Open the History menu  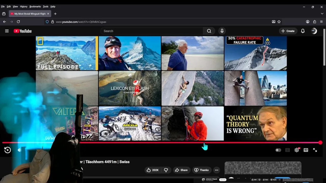click(x=24, y=7)
